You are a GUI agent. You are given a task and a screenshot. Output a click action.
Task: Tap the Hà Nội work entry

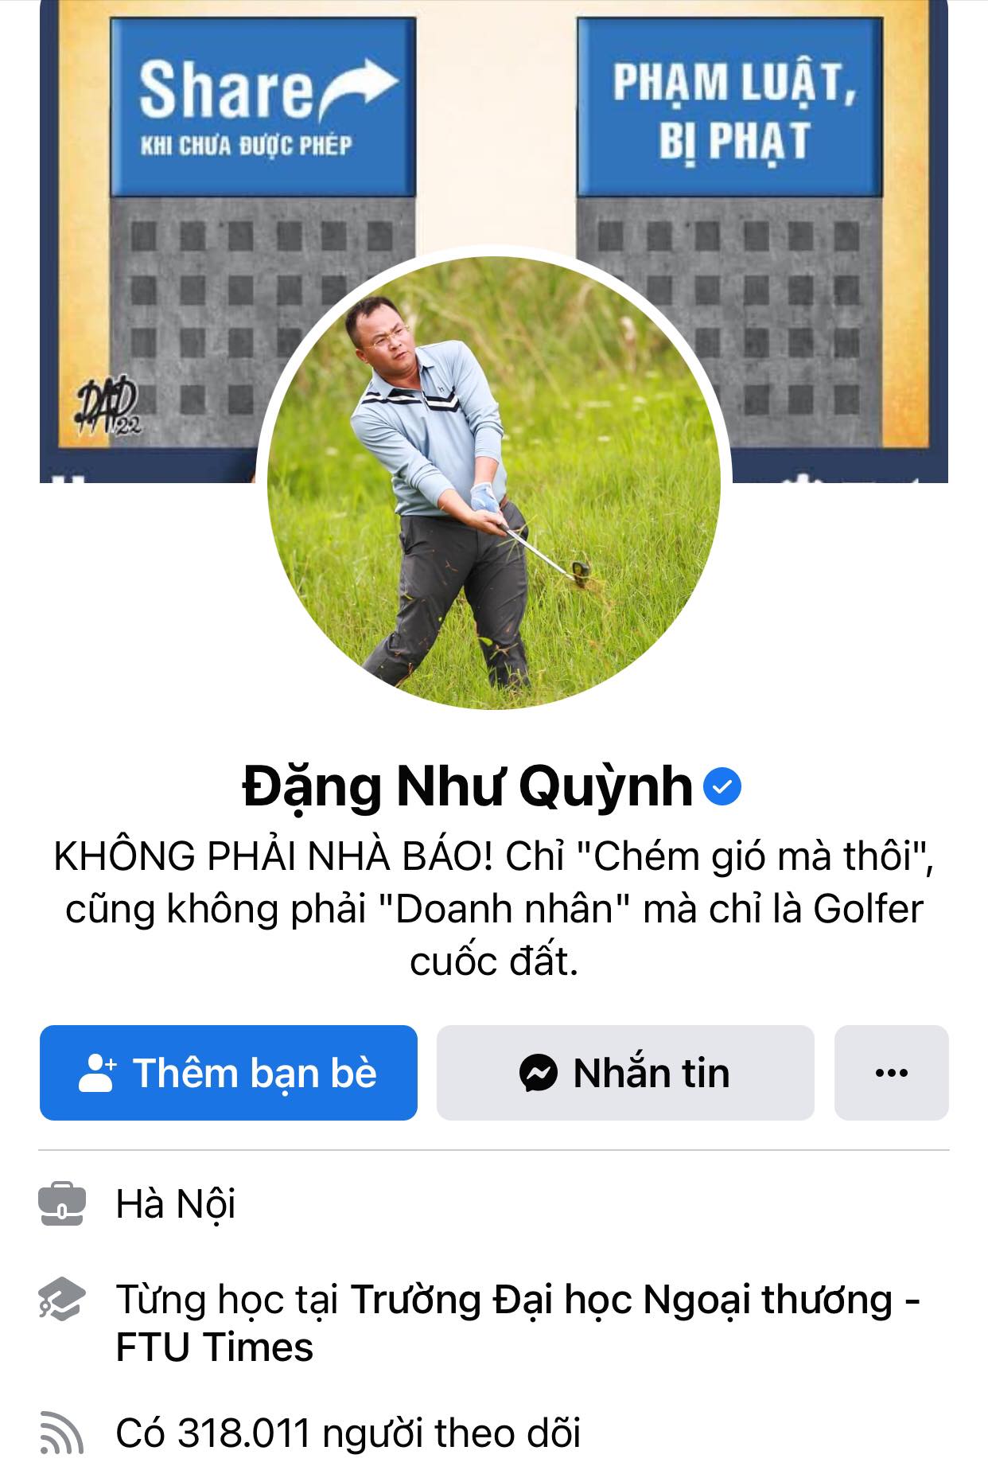click(x=176, y=1204)
